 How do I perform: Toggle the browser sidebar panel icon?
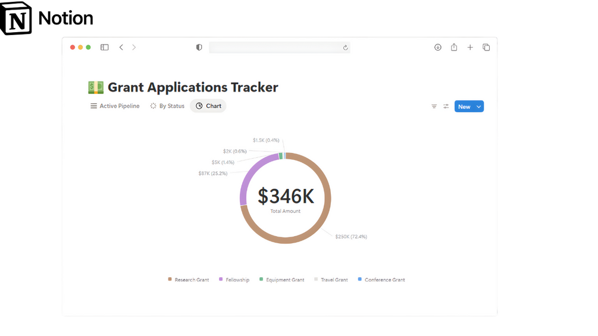coord(105,48)
